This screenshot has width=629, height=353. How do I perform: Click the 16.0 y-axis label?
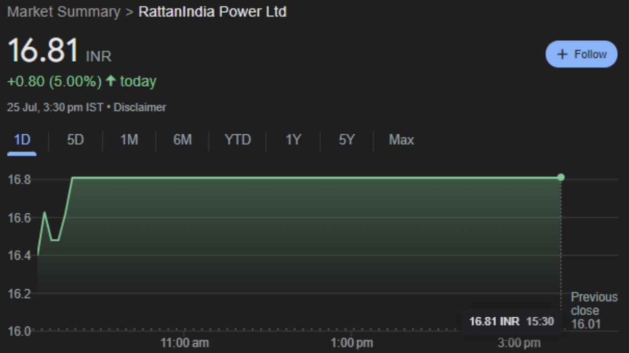pyautogui.click(x=19, y=331)
